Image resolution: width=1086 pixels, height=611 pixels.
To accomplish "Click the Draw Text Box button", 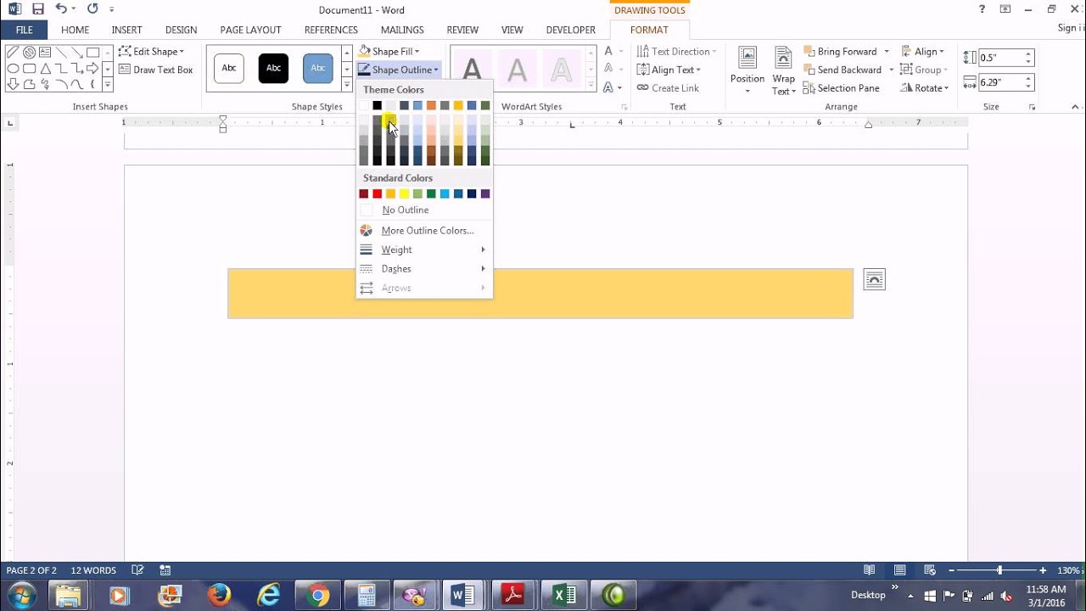I will tap(156, 70).
